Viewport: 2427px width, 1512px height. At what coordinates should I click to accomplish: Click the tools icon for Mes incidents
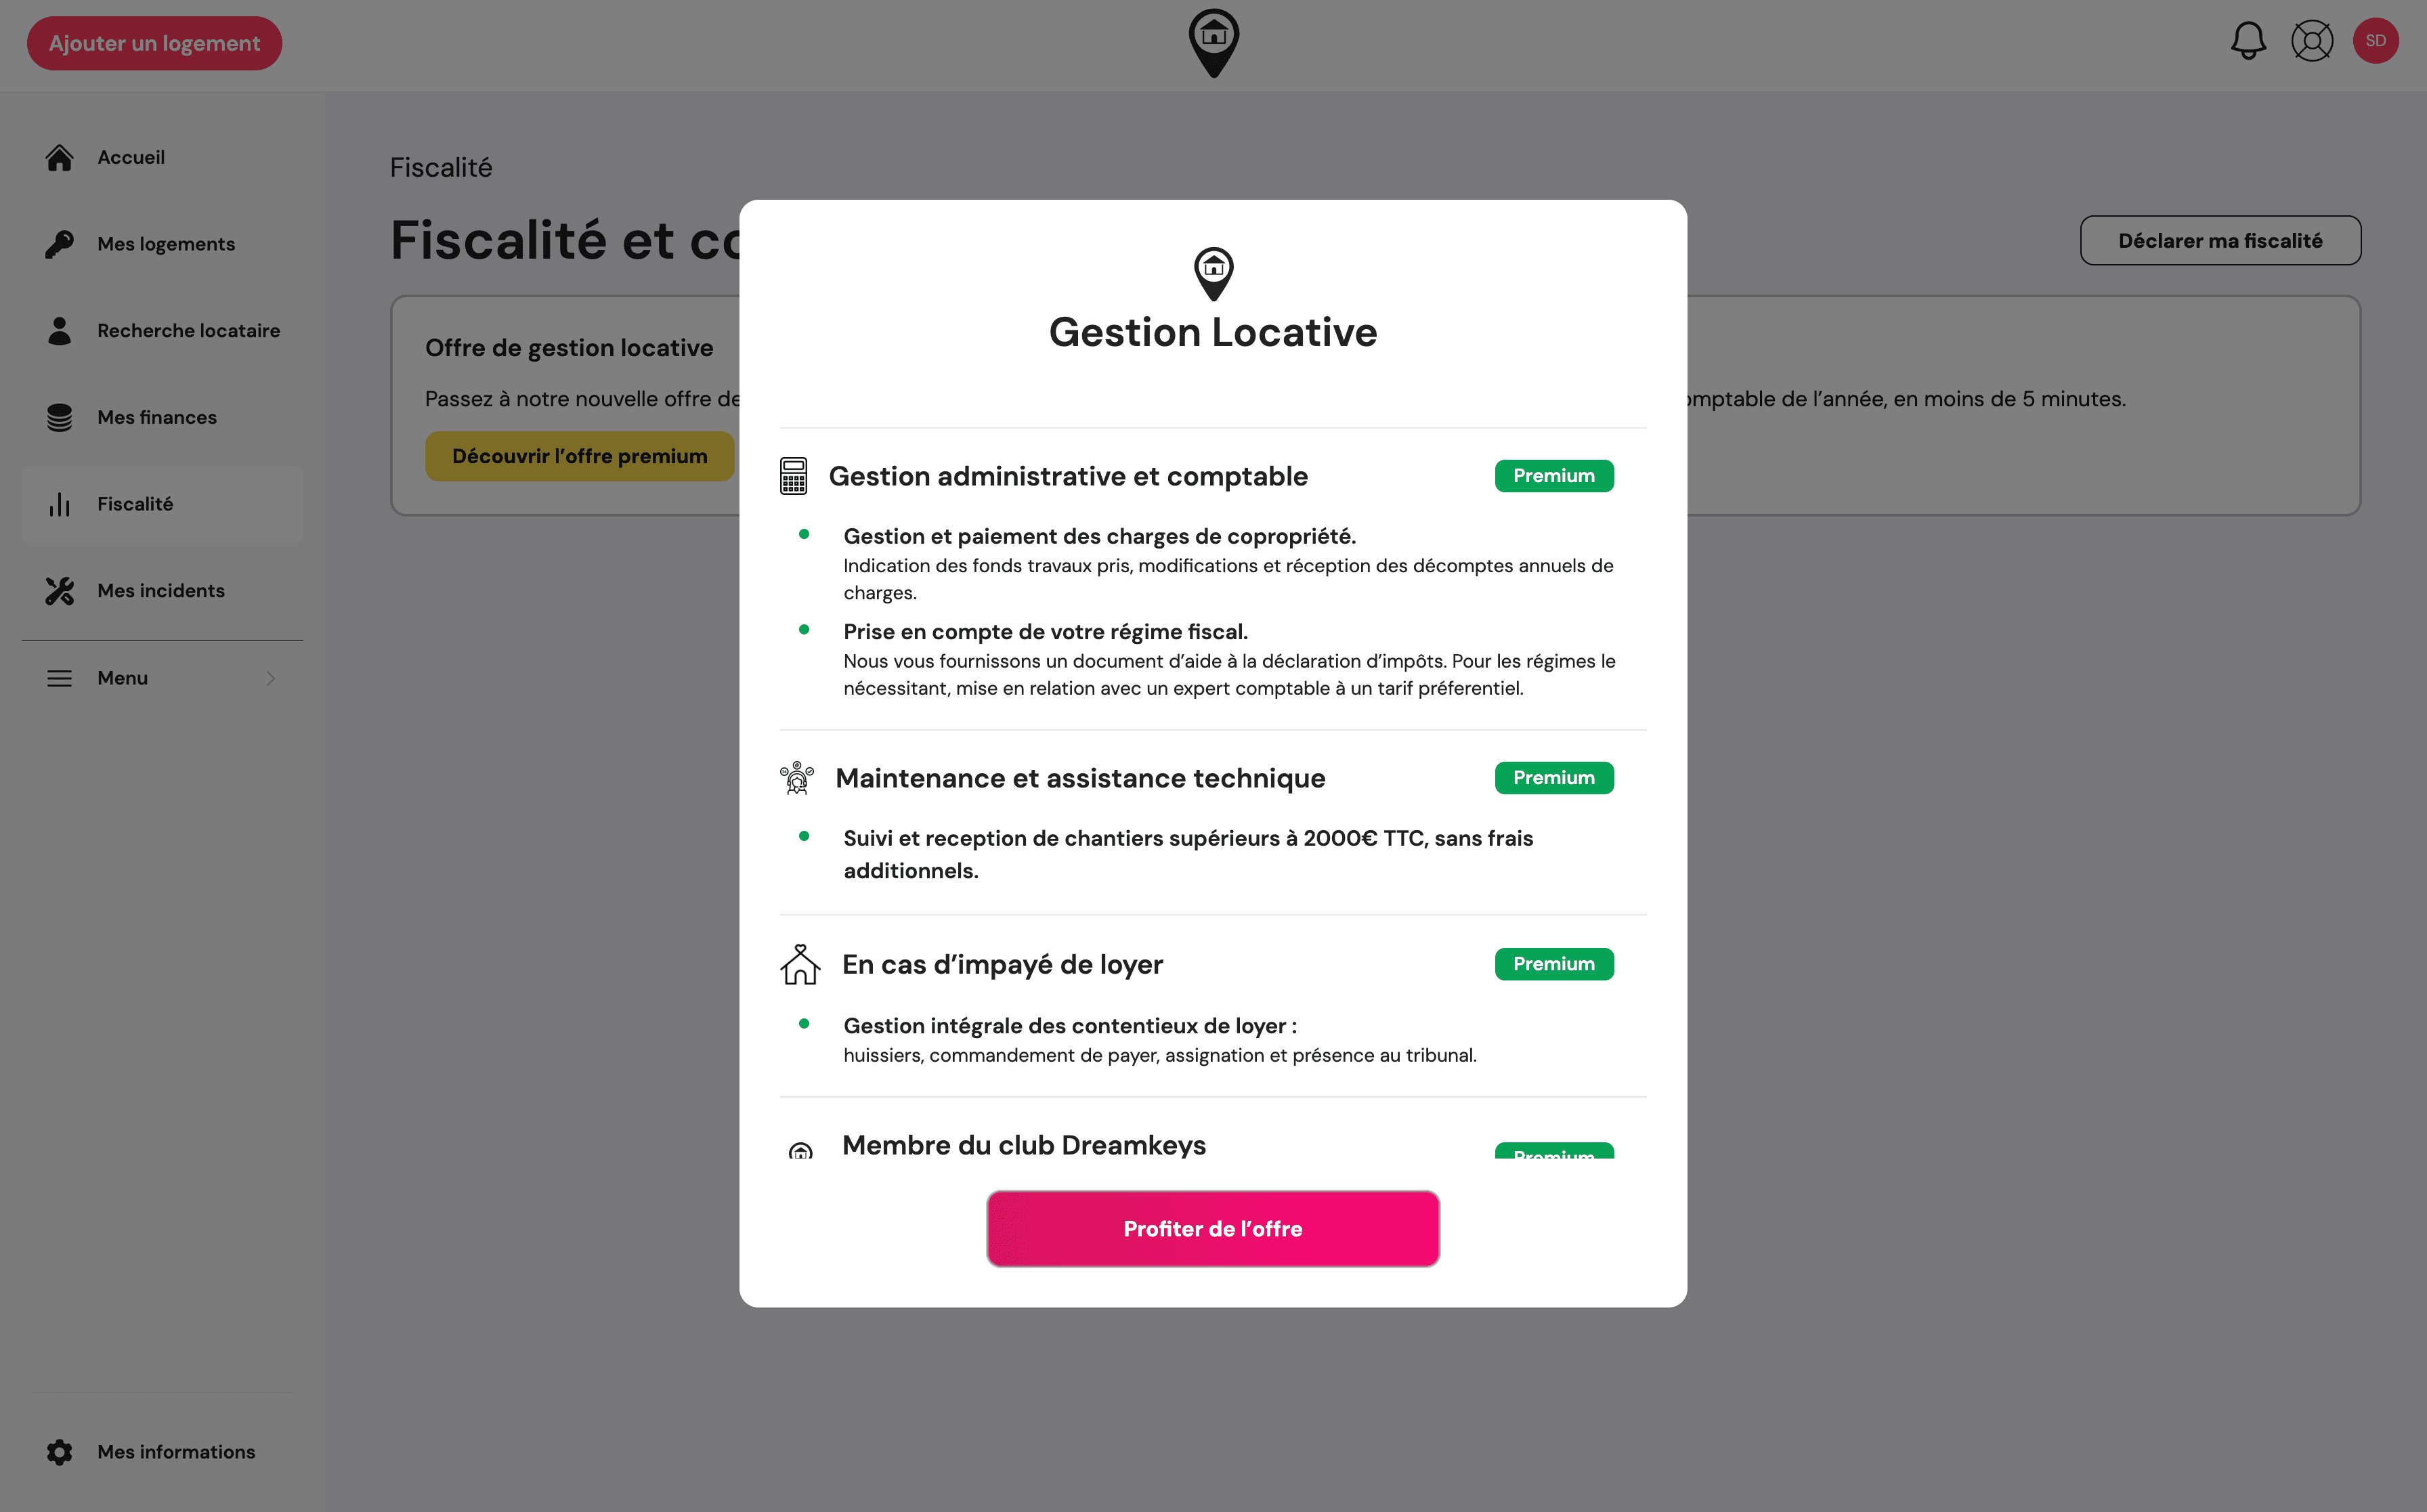point(59,590)
